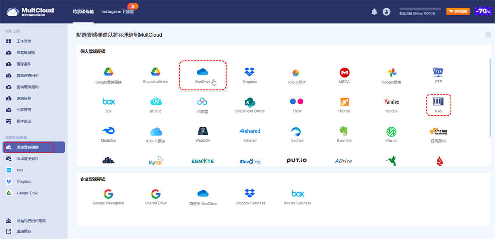495x239 pixels.
Task: Choose the Wasabi icon
Action: (x=391, y=131)
